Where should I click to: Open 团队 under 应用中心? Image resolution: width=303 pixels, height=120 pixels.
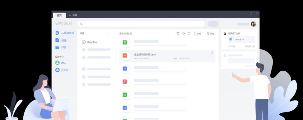61,63
